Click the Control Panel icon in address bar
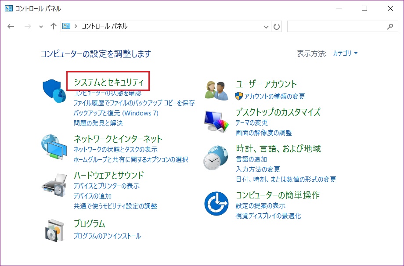Screen dimensions: 404x266 (66, 26)
